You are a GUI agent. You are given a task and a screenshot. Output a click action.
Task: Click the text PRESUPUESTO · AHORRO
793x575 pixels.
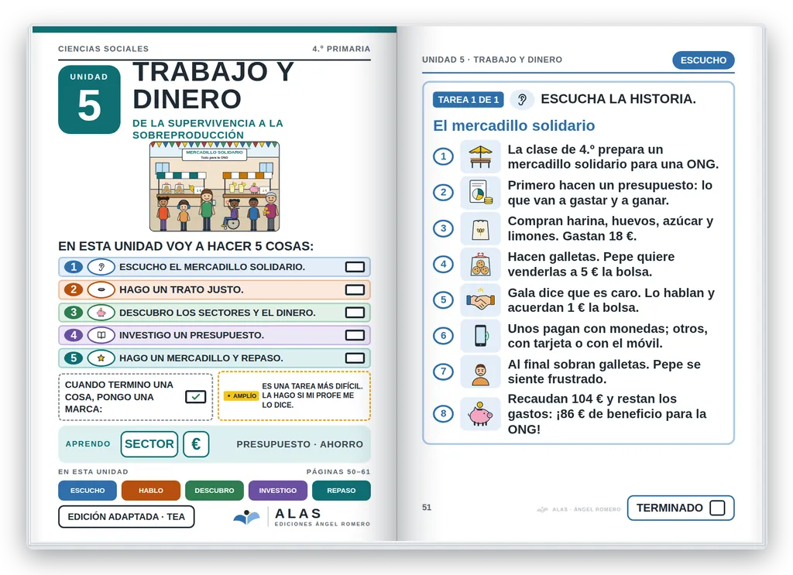tap(300, 444)
